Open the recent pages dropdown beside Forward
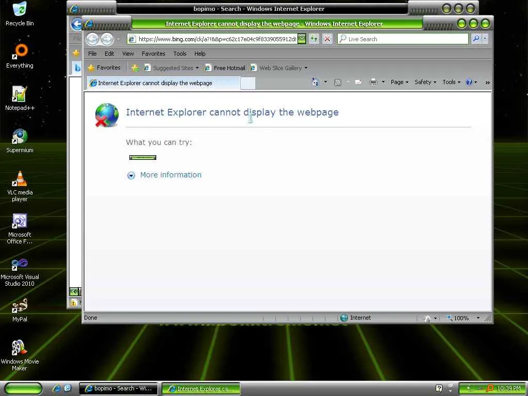528x396 pixels. pos(118,39)
